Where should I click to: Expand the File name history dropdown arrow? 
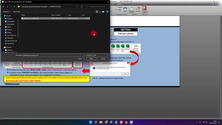(x=84, y=55)
